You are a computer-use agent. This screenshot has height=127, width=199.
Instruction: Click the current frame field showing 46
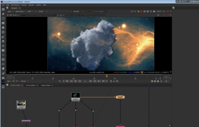tap(85, 81)
